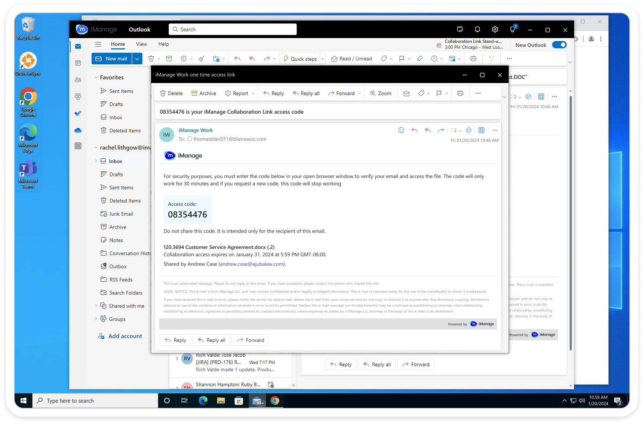Select recipient thomasblair071 presence circle
This screenshot has width=644, height=424.
190,139
